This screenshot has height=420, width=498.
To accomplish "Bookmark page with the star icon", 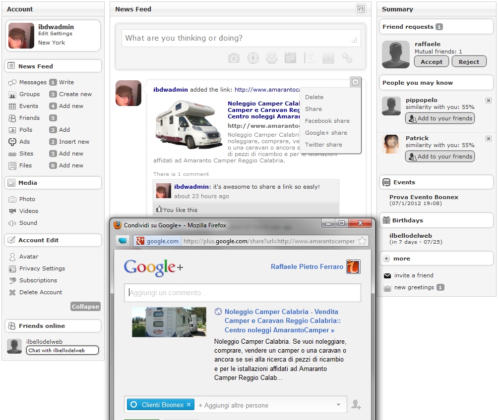I will pyautogui.click(x=362, y=241).
